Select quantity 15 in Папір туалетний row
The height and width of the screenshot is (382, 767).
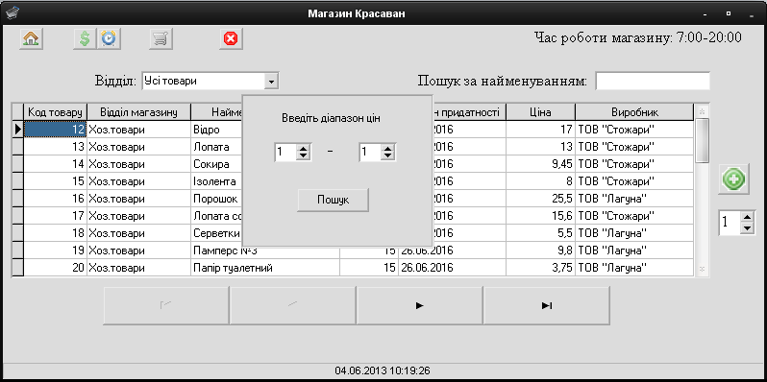coord(369,268)
